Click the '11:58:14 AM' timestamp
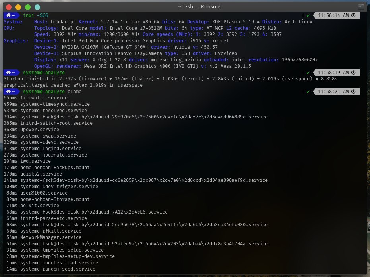Image resolution: width=370 pixels, height=277 pixels. pyautogui.click(x=333, y=15)
